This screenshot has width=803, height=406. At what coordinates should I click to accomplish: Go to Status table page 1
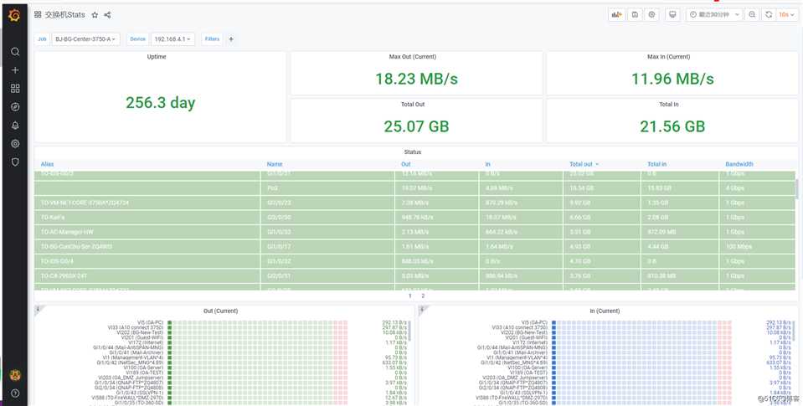point(409,296)
